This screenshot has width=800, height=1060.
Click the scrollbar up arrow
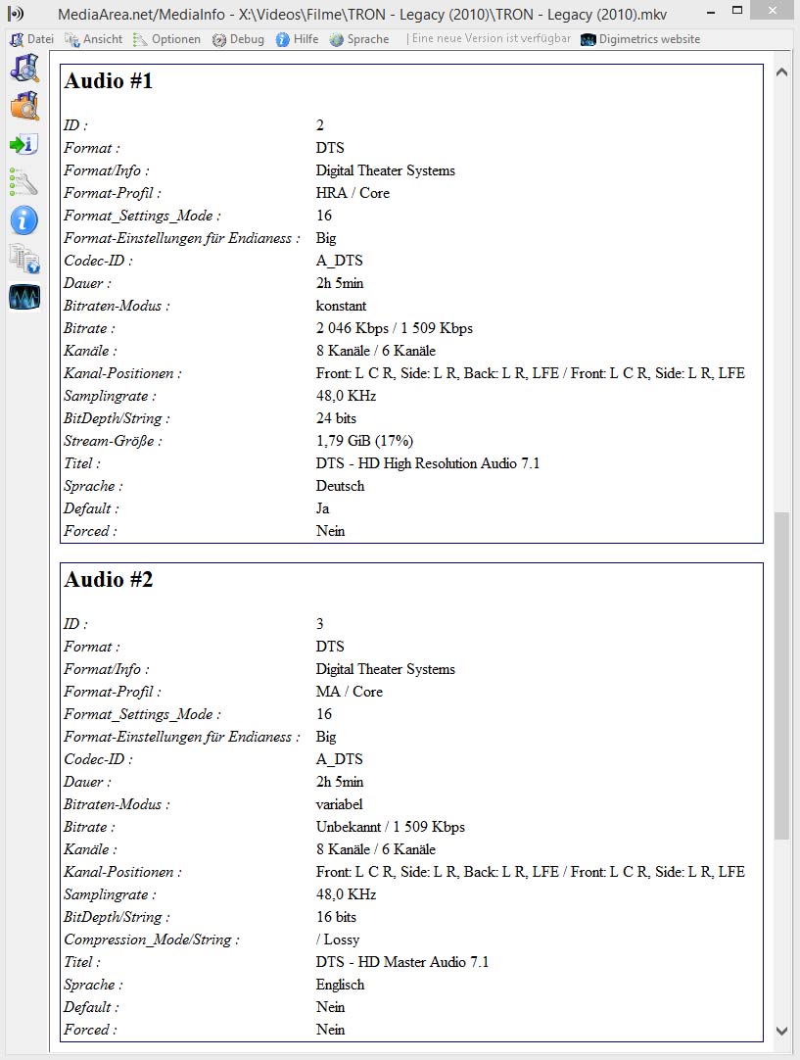coord(781,72)
